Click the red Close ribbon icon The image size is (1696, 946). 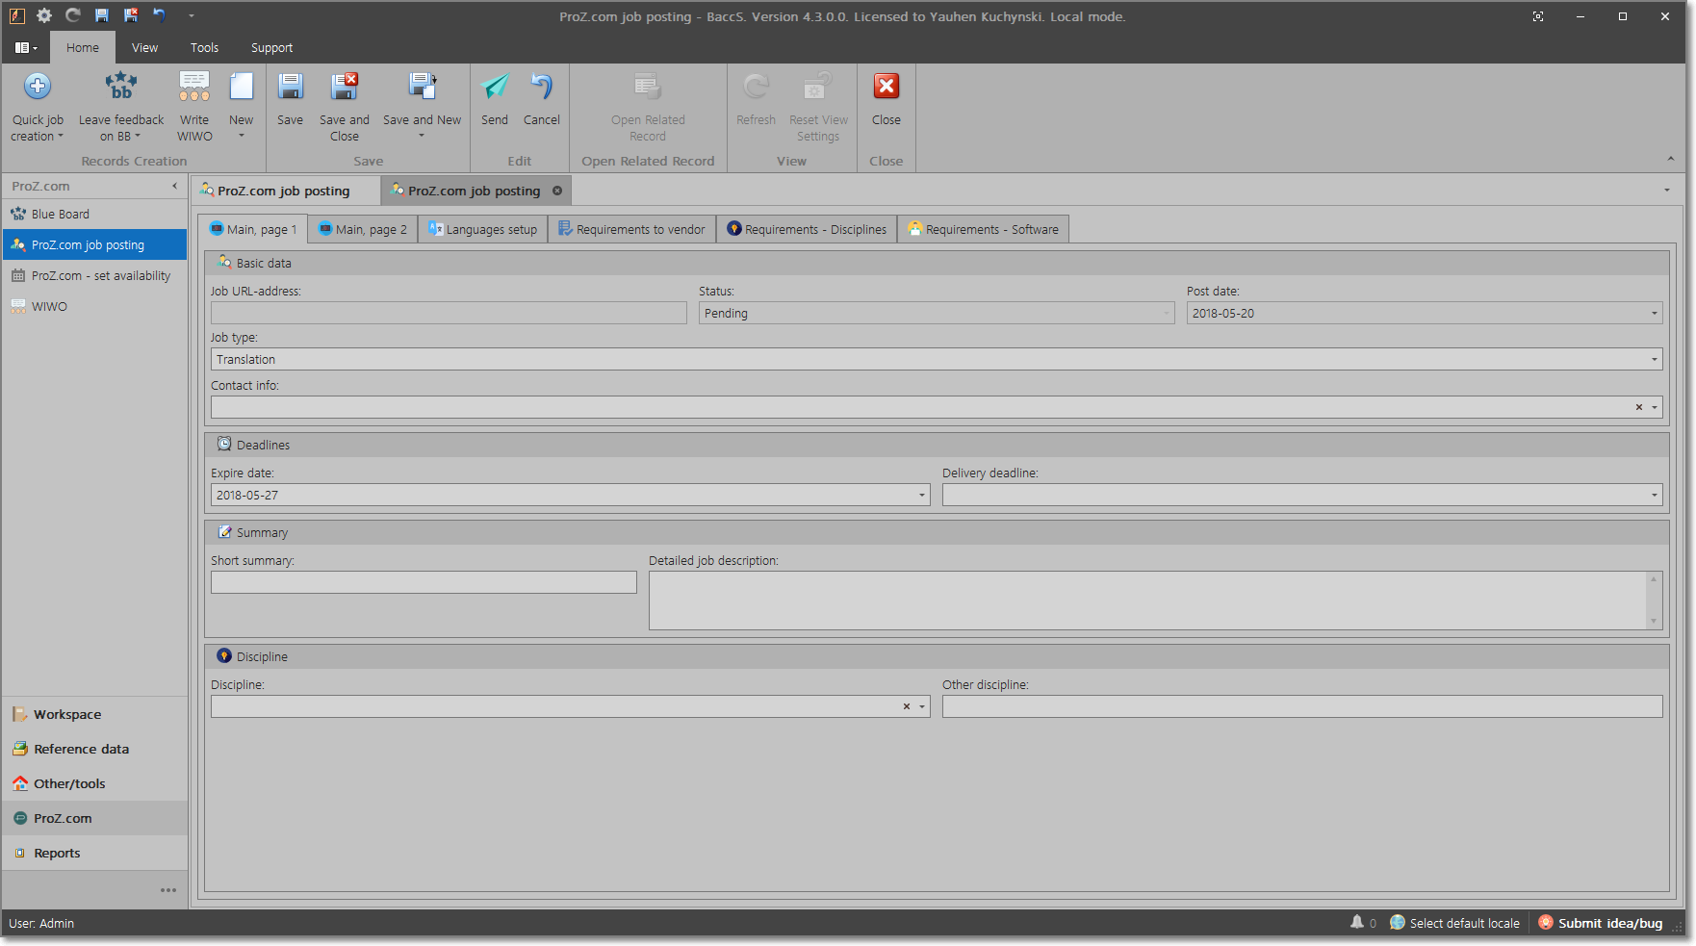coord(887,87)
